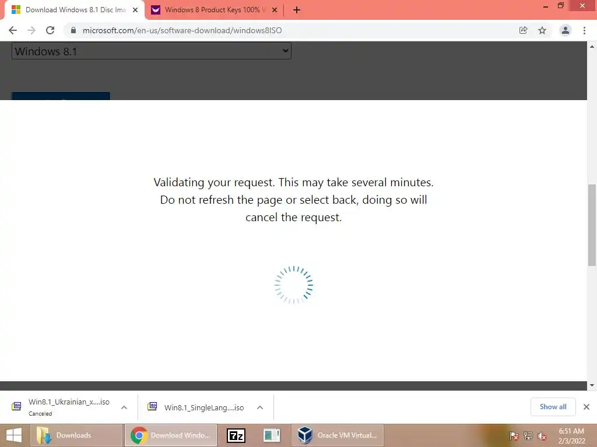The image size is (597, 447).
Task: Click the address bar URL
Action: tap(182, 30)
